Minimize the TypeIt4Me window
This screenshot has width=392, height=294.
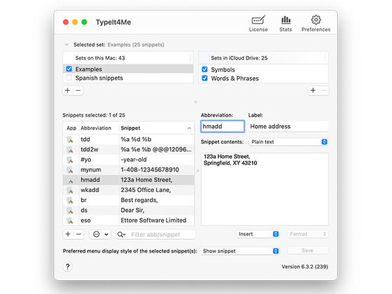75,22
